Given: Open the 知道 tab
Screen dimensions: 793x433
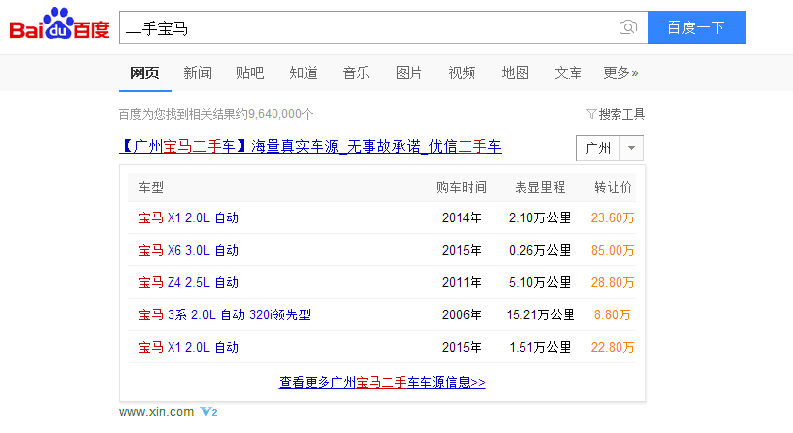Looking at the screenshot, I should click(x=303, y=72).
